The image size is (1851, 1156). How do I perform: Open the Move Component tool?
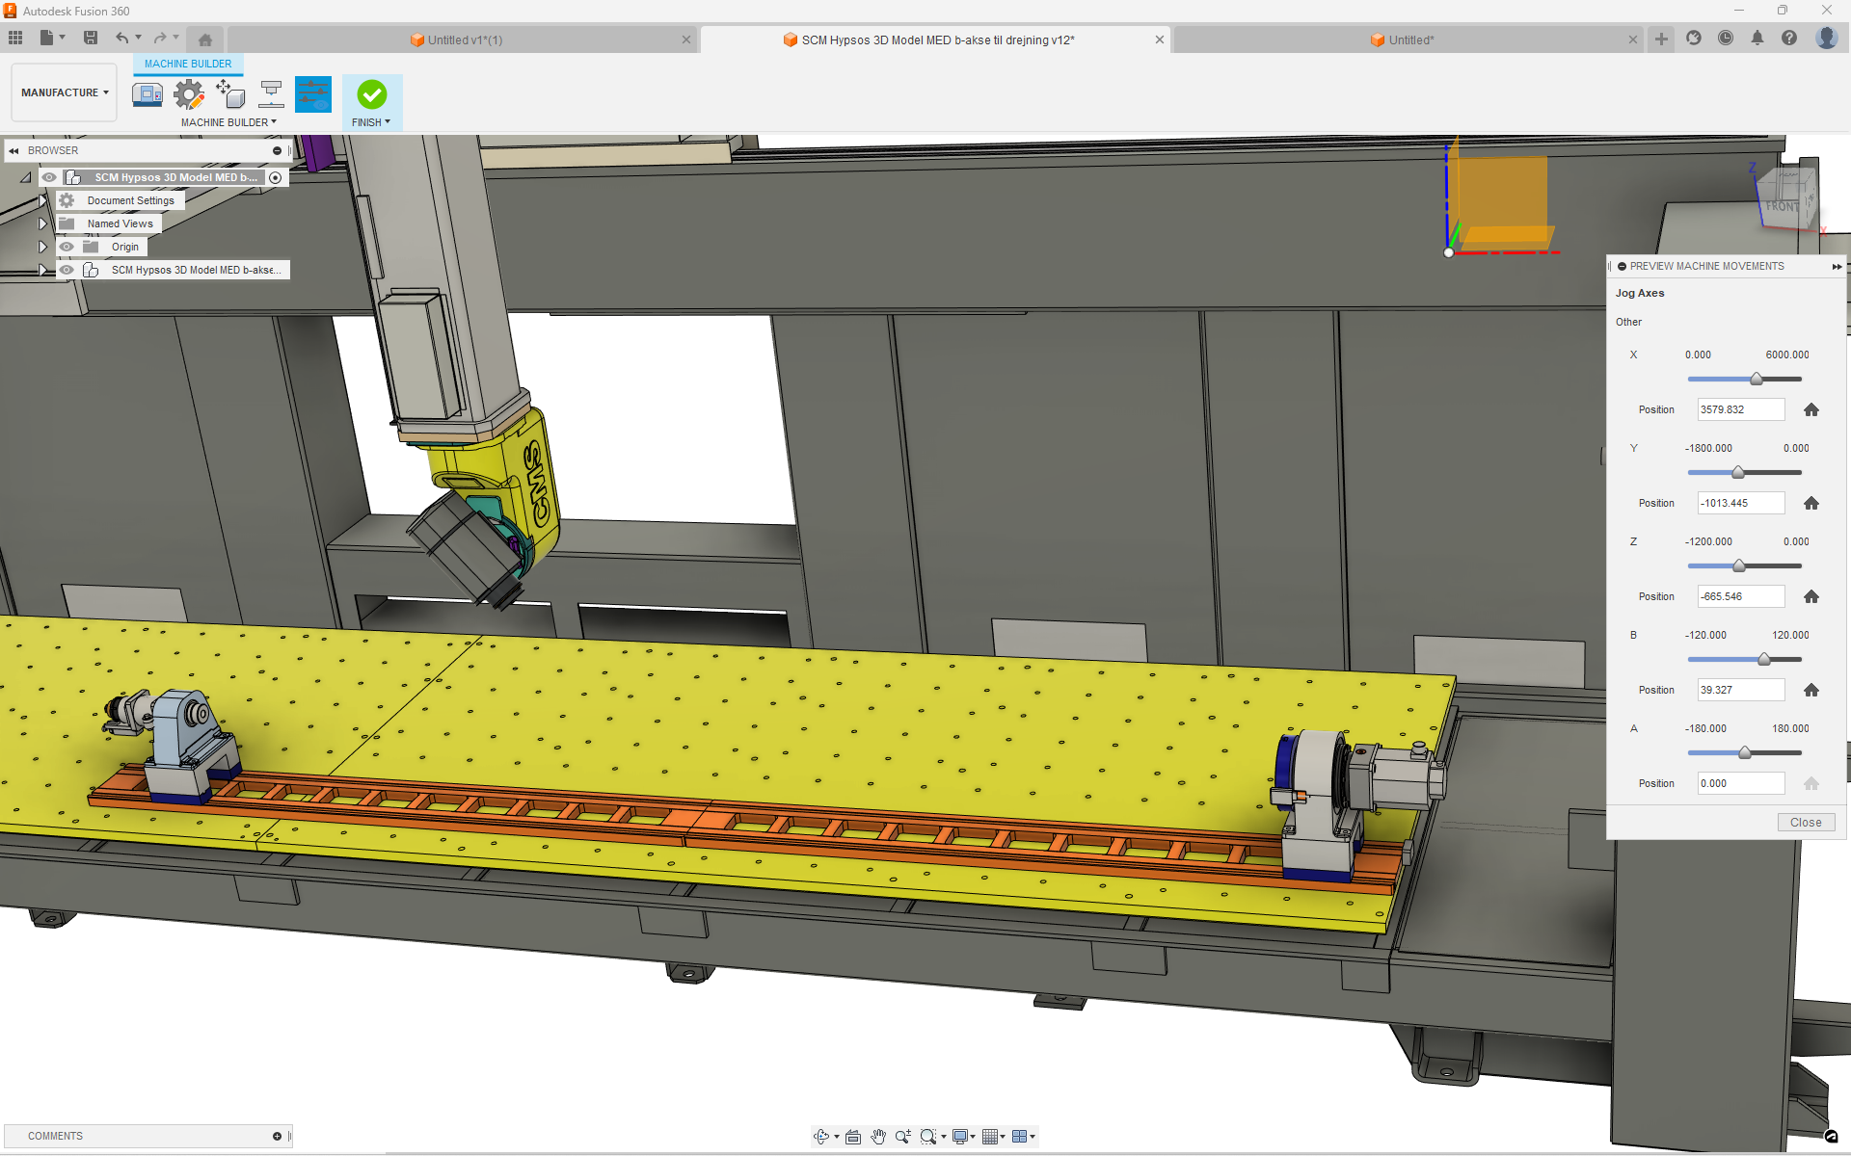[x=230, y=93]
